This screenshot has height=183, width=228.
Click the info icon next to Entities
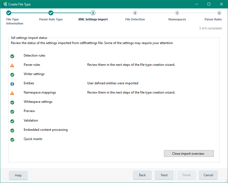pos(12,84)
